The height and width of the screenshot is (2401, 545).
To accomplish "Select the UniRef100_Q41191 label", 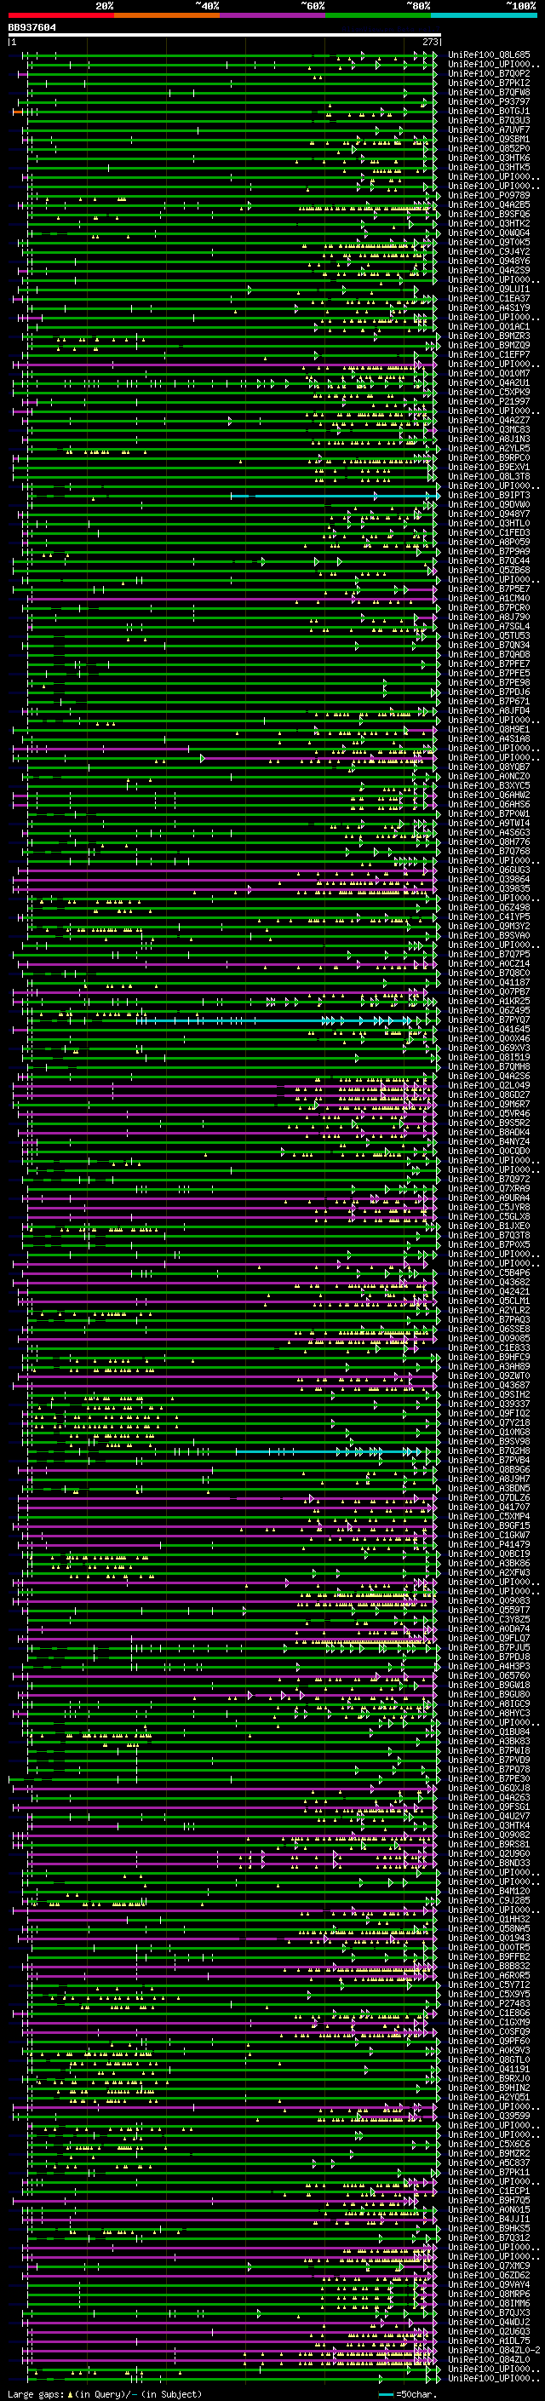I will pos(489,2071).
